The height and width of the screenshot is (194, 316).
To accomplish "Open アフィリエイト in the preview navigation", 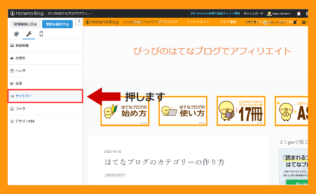I will click(x=198, y=22).
